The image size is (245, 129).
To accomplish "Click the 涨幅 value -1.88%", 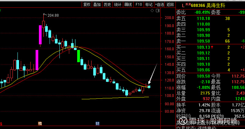I will pyautogui.click(x=203, y=87).
